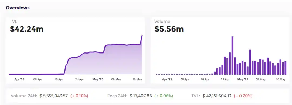Click the Volume chart title label

pos(162,21)
